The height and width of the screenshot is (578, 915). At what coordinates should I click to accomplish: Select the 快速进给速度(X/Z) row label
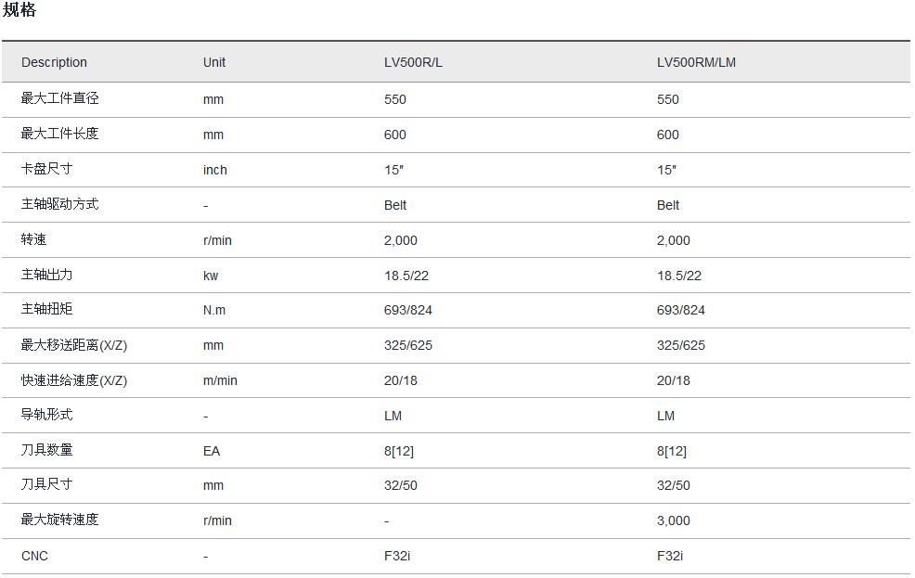[74, 380]
